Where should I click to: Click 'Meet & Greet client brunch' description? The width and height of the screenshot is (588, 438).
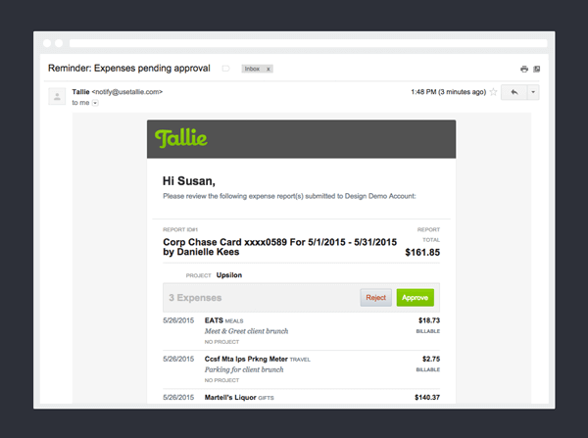(x=246, y=331)
